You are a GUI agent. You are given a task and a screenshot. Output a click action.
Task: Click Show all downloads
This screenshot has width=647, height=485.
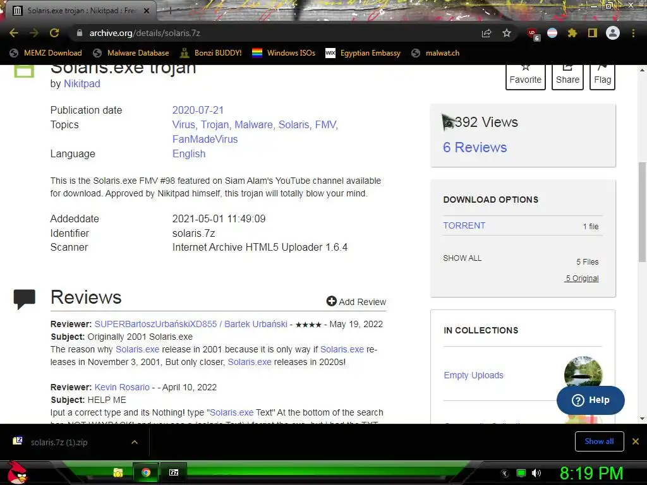point(599,441)
